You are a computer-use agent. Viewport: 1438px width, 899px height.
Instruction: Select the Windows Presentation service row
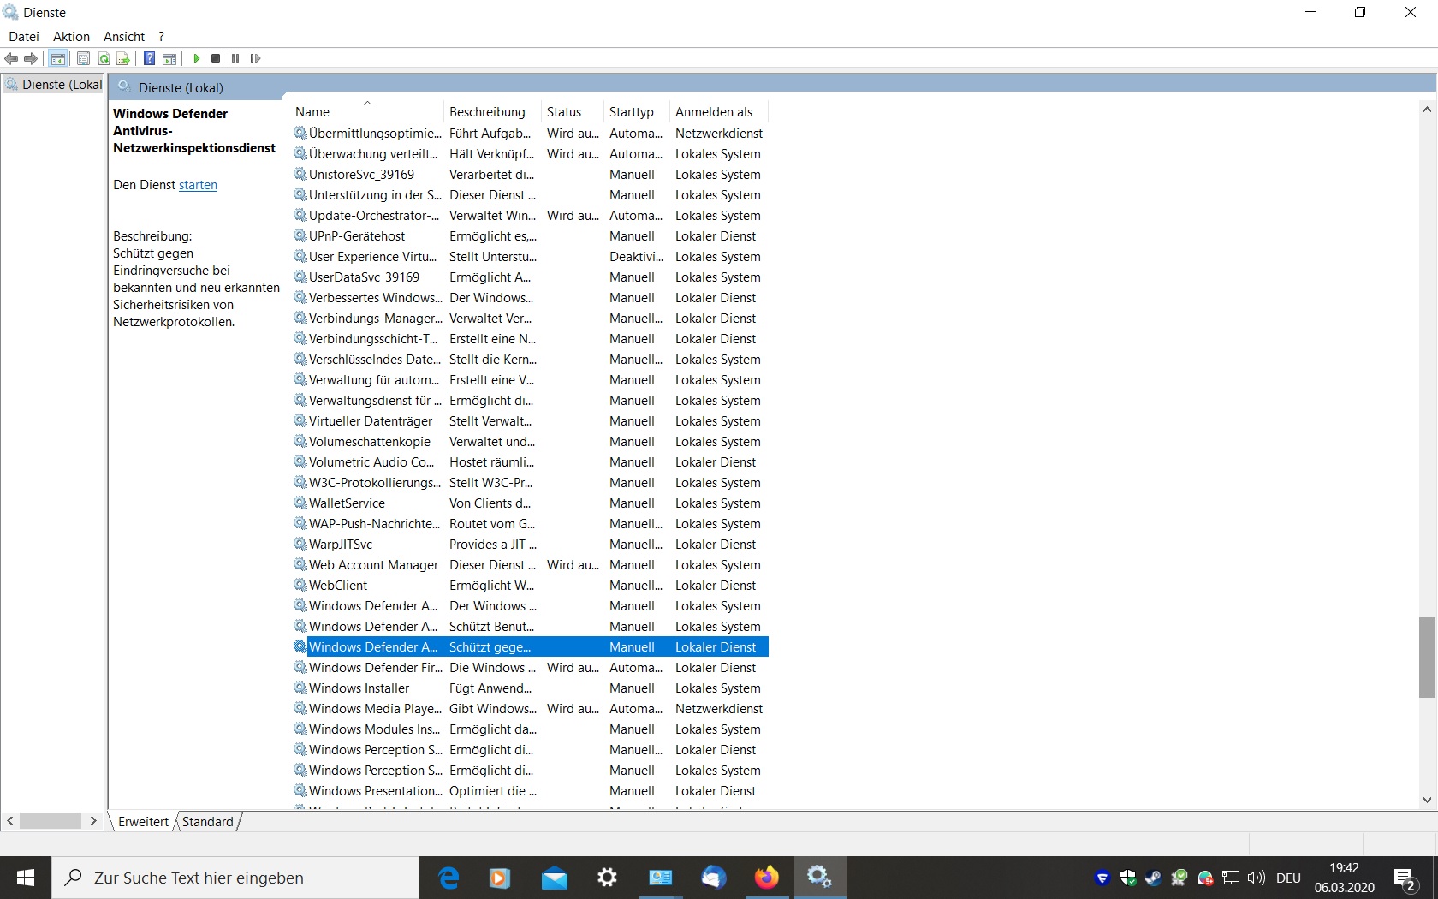(x=530, y=791)
